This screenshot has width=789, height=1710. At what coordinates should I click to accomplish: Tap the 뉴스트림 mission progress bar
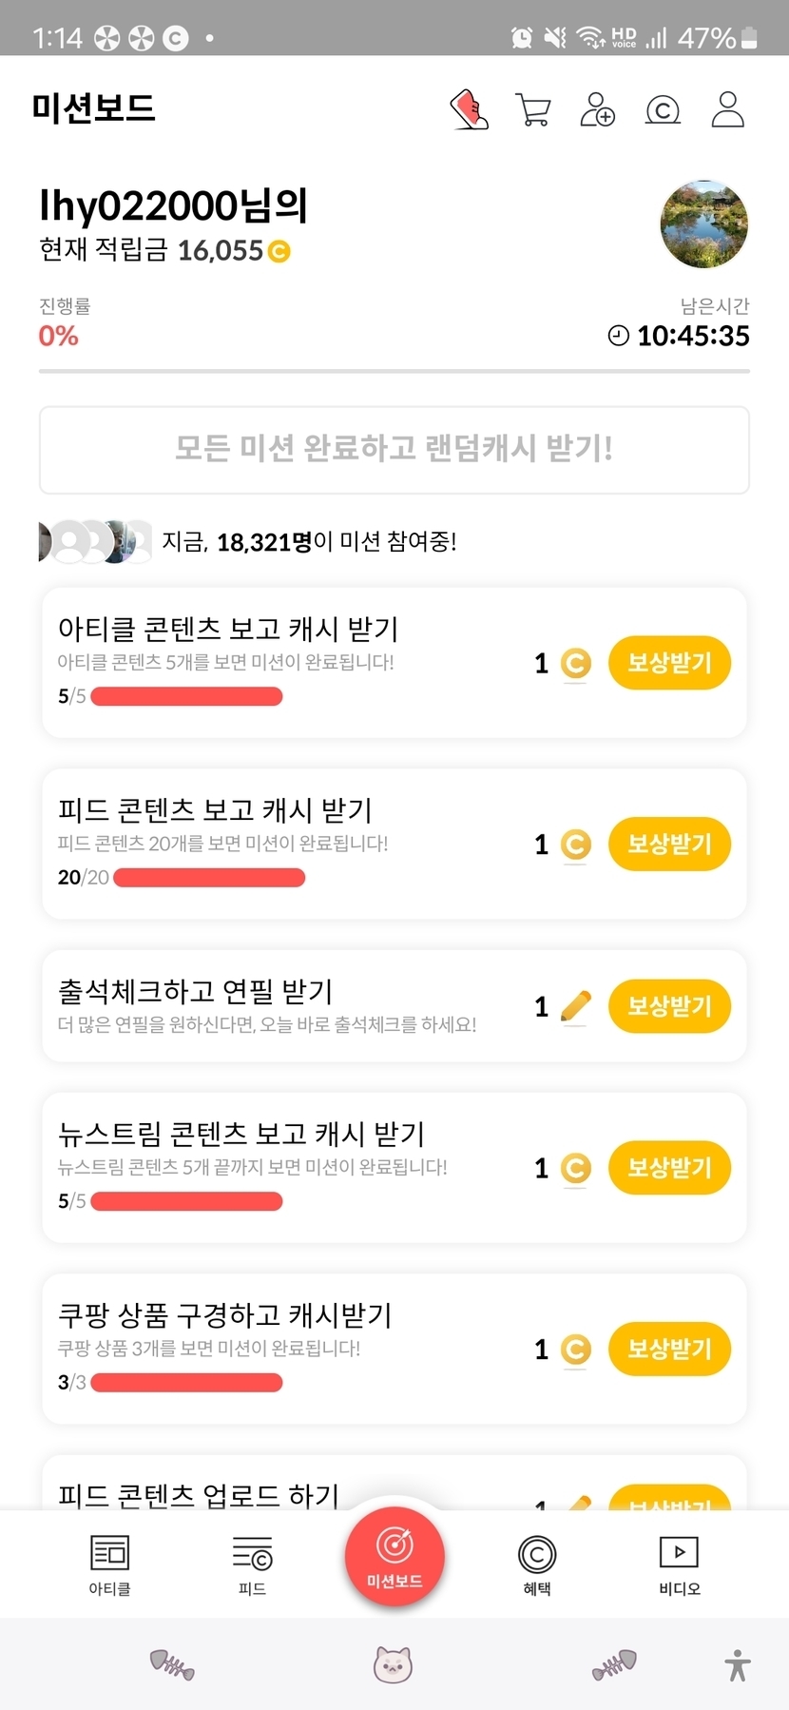[x=186, y=1201]
